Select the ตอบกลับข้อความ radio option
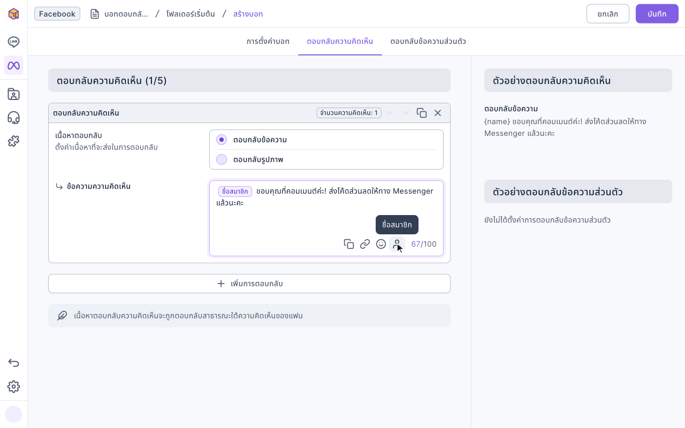The image size is (685, 428). pos(222,140)
